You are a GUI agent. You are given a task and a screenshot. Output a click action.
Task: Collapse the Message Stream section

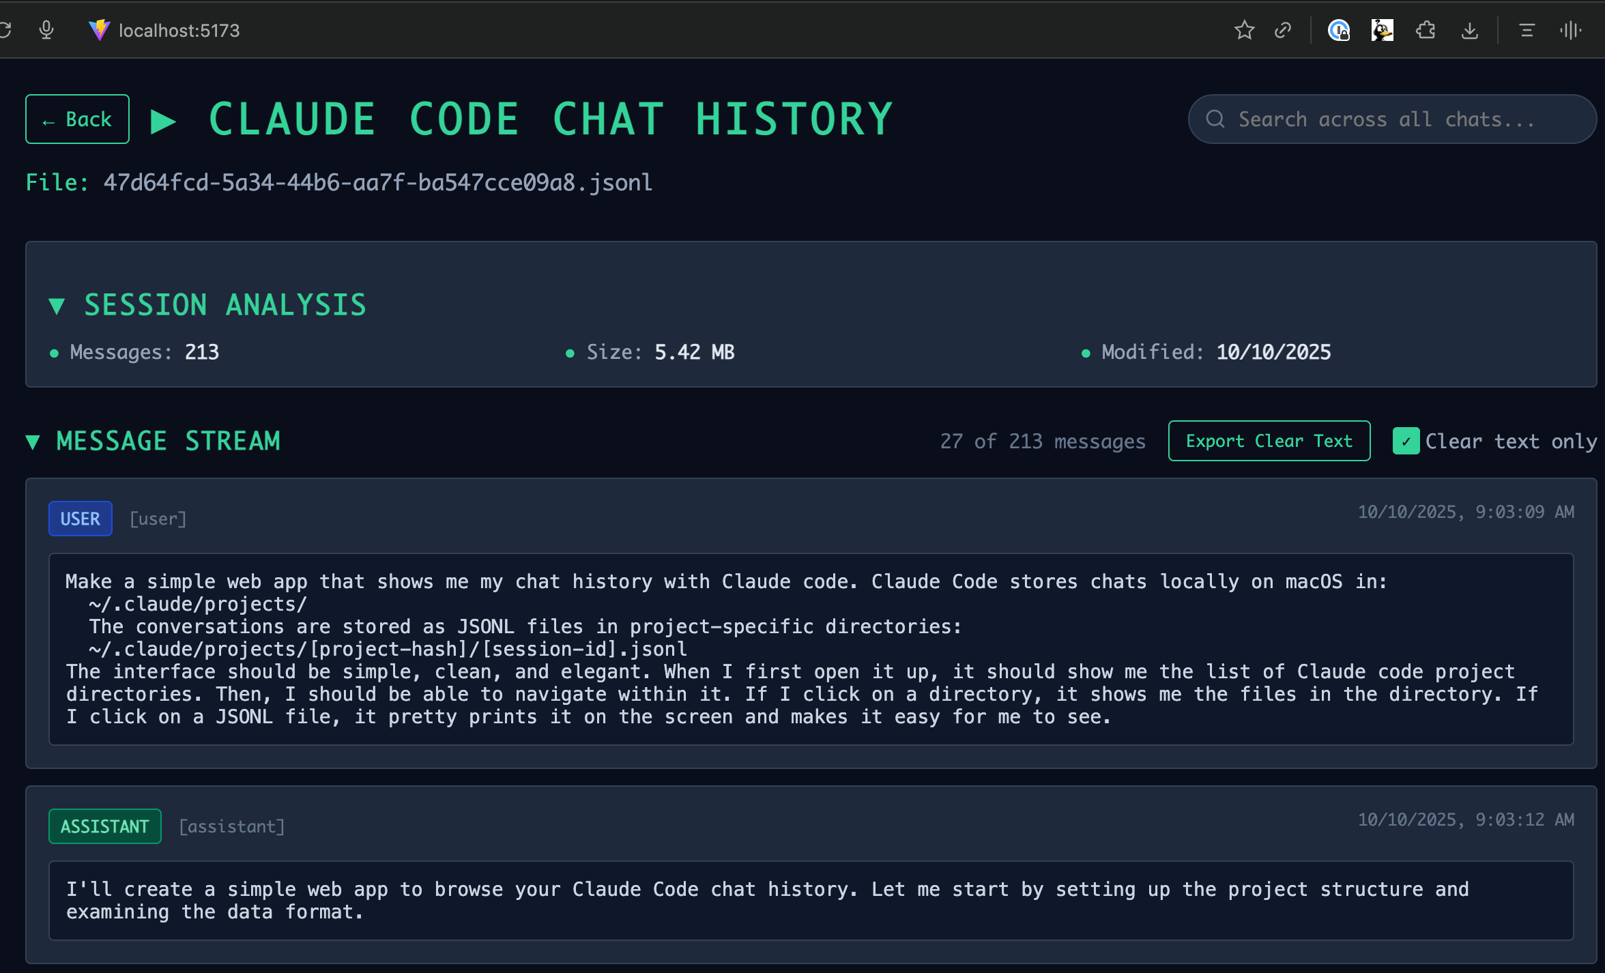click(x=33, y=441)
